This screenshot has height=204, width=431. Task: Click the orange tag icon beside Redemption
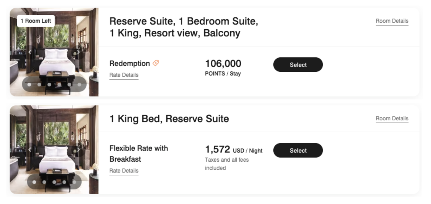coord(156,63)
